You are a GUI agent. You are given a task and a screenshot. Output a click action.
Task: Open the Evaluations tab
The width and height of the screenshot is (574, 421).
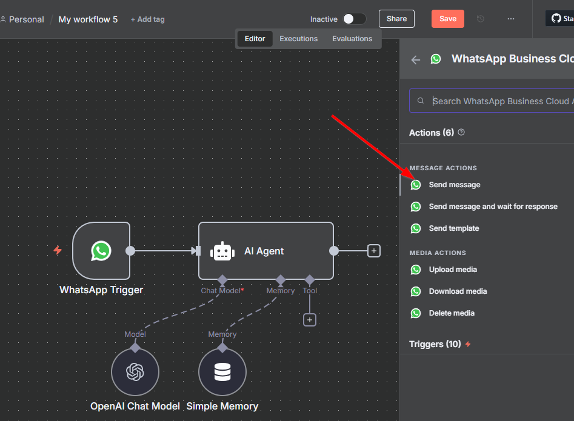coord(352,39)
